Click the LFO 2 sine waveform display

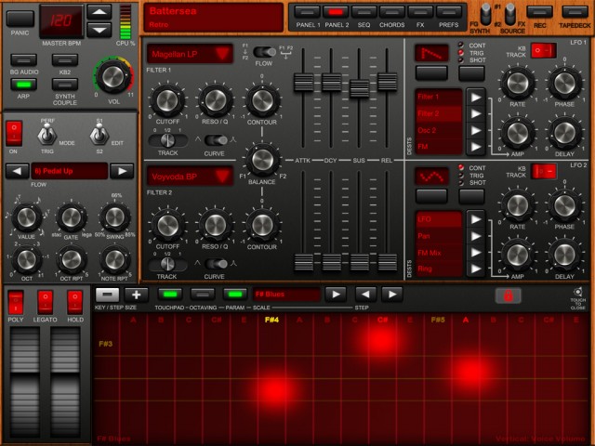pyautogui.click(x=430, y=176)
